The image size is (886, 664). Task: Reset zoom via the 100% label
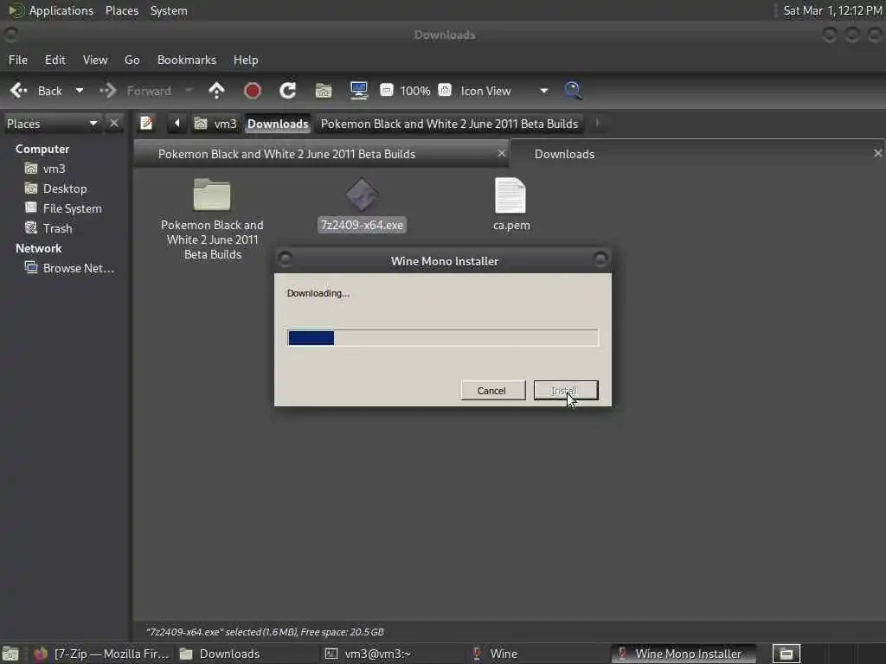415,91
